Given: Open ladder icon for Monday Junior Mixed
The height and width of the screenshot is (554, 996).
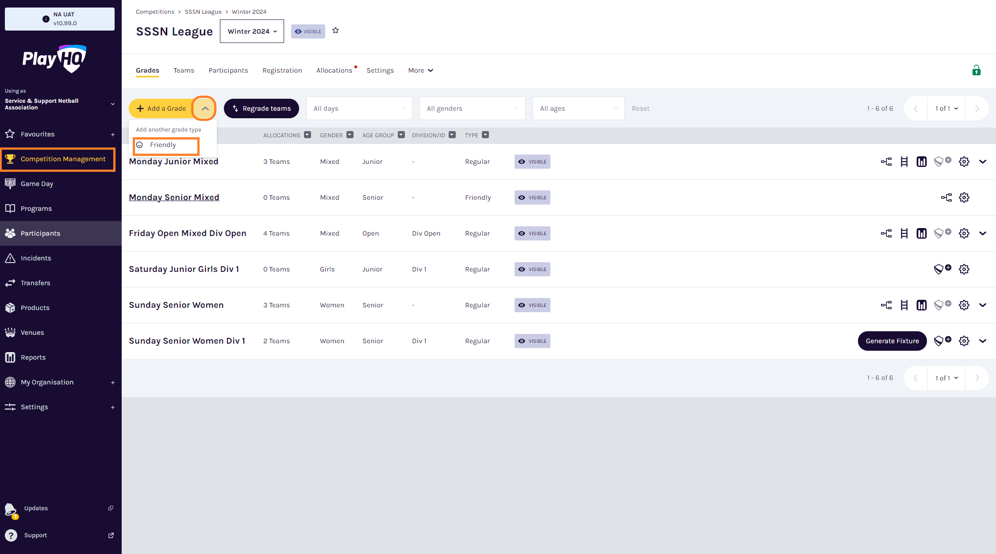Looking at the screenshot, I should point(904,162).
